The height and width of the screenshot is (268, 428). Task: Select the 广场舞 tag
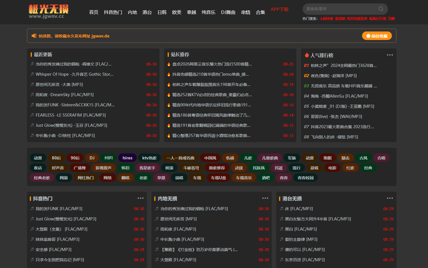click(x=80, y=168)
